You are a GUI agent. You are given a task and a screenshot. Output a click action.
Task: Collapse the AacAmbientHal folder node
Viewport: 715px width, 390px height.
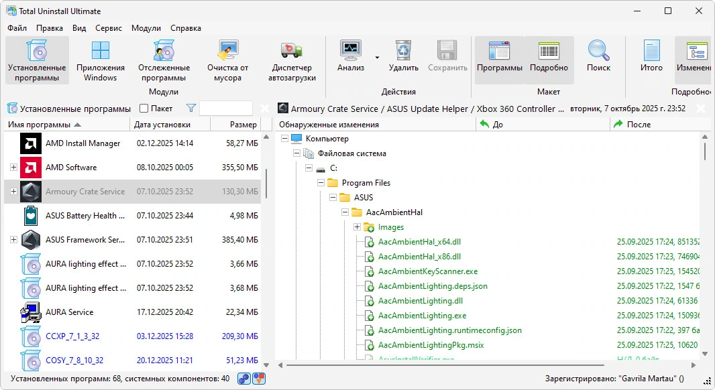[345, 212]
